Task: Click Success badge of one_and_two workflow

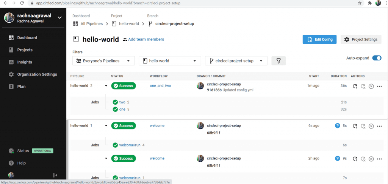Action: point(124,86)
